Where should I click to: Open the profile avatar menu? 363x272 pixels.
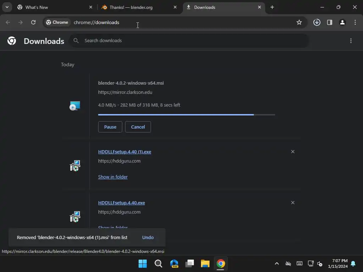tap(342, 22)
